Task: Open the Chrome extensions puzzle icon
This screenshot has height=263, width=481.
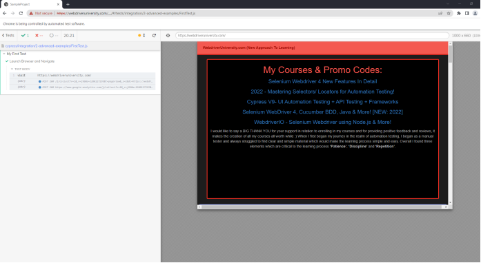Action: click(459, 14)
